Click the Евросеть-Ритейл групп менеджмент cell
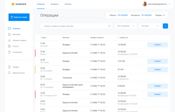 [73, 86]
